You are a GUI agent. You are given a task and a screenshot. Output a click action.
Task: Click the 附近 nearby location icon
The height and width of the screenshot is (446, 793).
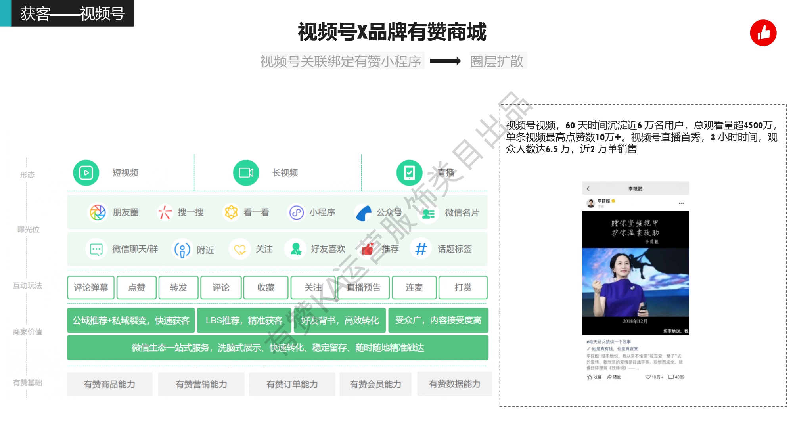[x=182, y=250]
